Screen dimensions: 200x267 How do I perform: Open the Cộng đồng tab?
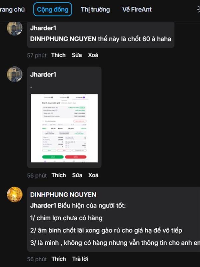pos(53,9)
